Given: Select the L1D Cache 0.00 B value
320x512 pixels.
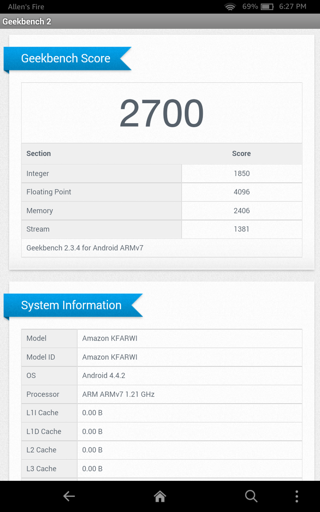Looking at the screenshot, I should coord(92,431).
